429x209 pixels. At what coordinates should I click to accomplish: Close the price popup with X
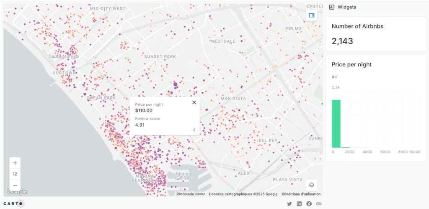[194, 102]
